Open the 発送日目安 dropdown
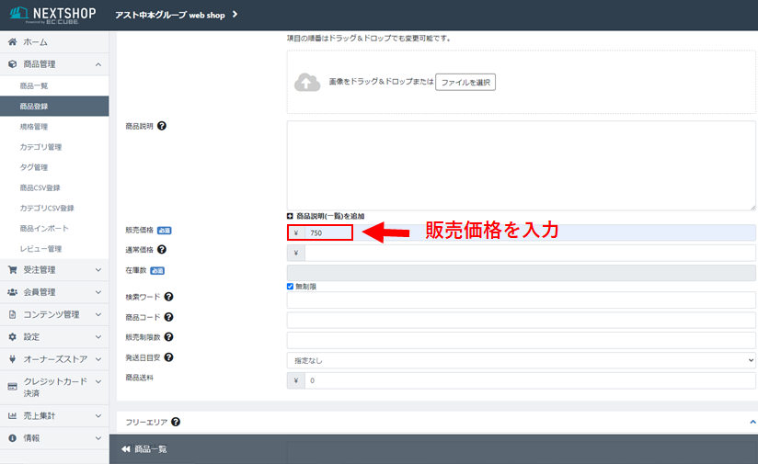The height and width of the screenshot is (464, 758). [521, 360]
